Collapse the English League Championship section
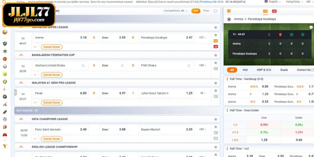The image size is (314, 157). [x=21, y=147]
